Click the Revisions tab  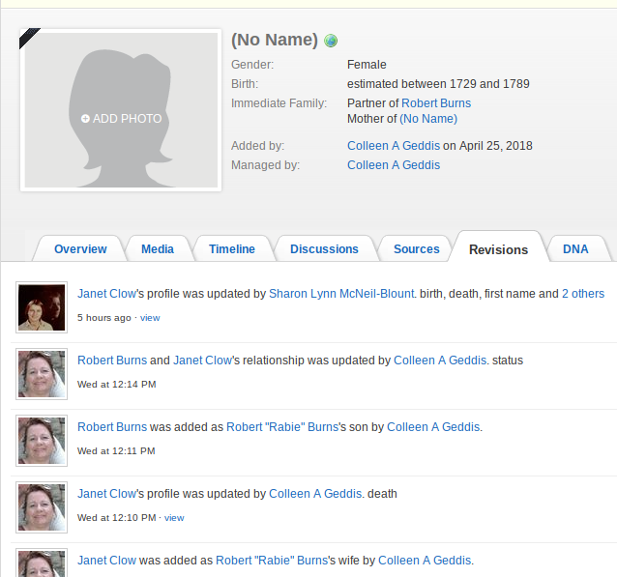[x=498, y=249]
